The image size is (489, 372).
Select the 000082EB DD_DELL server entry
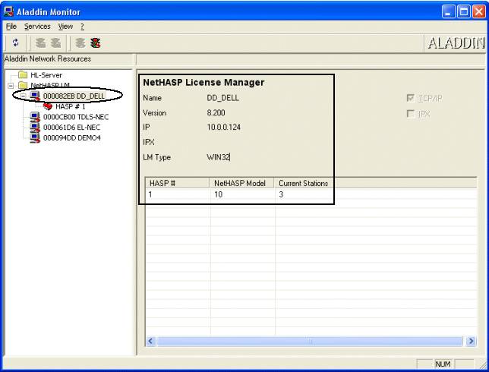[74, 96]
